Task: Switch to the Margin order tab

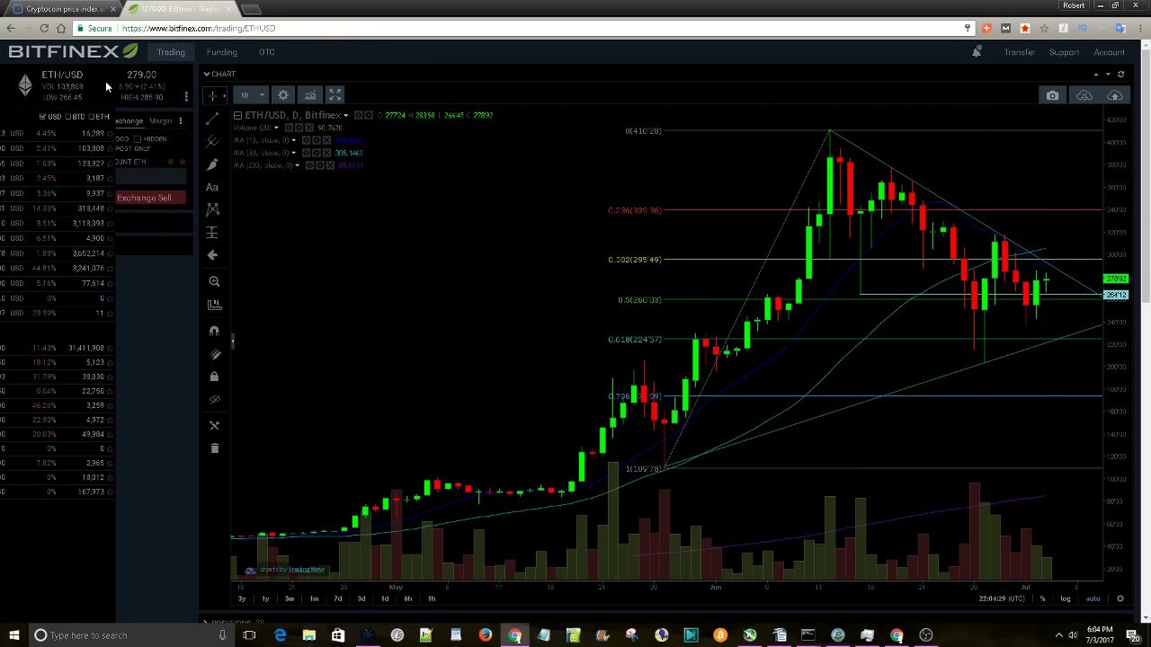Action: 161,120
